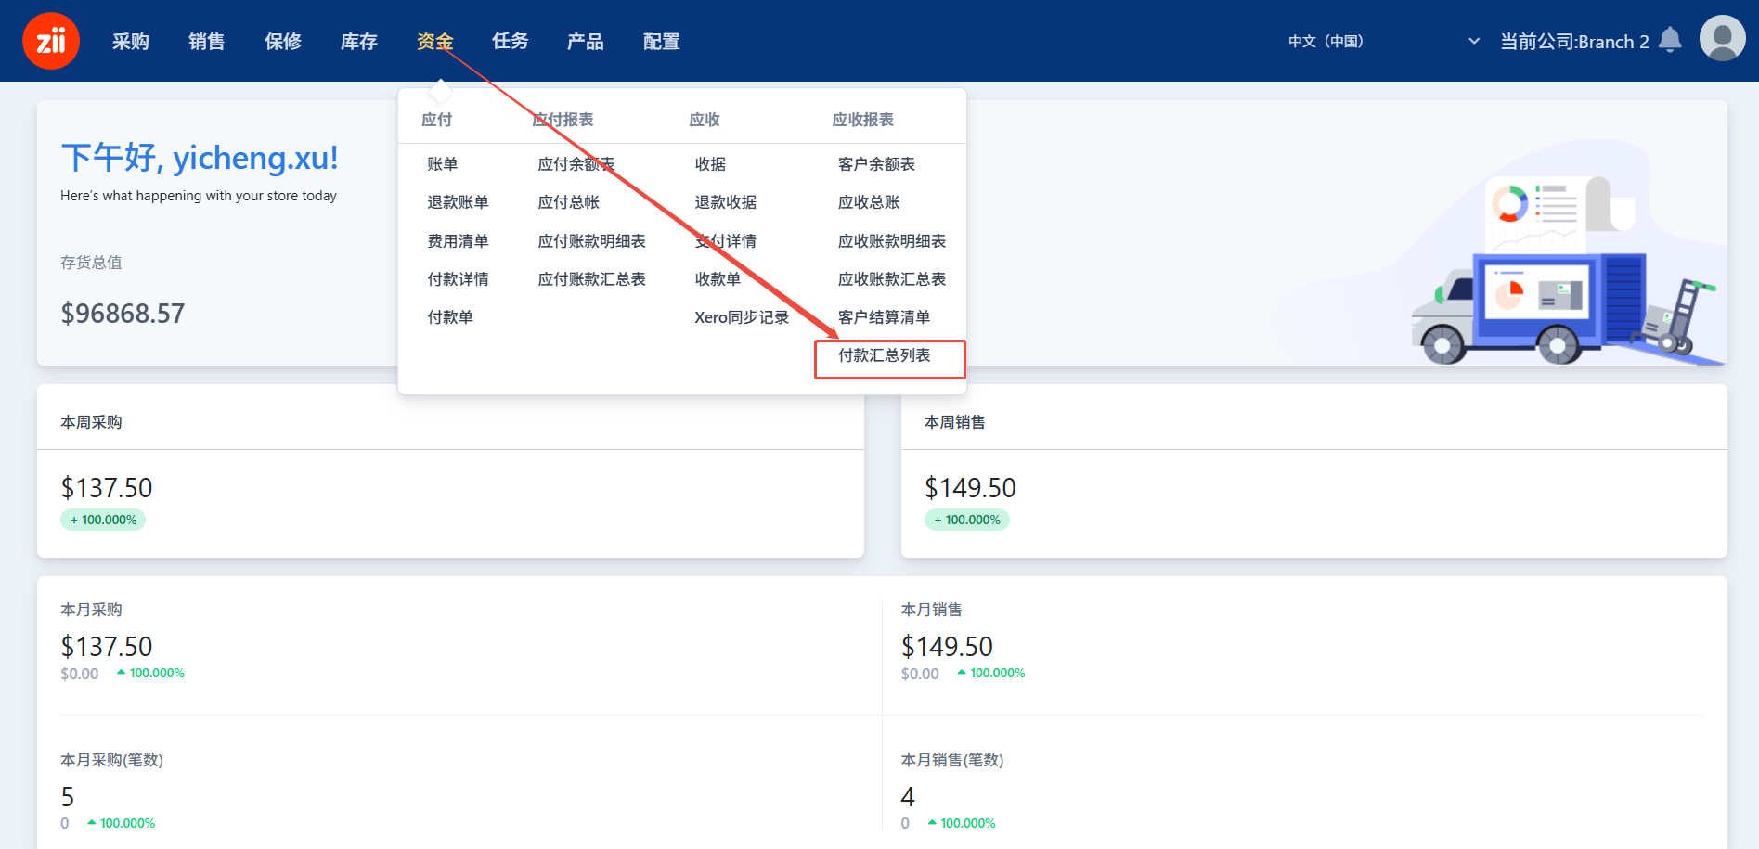Click the 存货总值 label
1759x849 pixels.
tap(91, 263)
